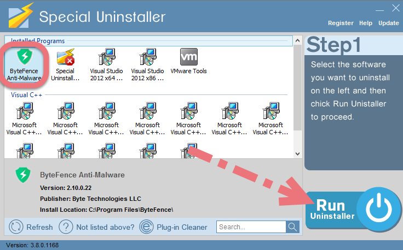Open the Plug-in Cleaner
The width and height of the screenshot is (403, 250).
pyautogui.click(x=173, y=227)
